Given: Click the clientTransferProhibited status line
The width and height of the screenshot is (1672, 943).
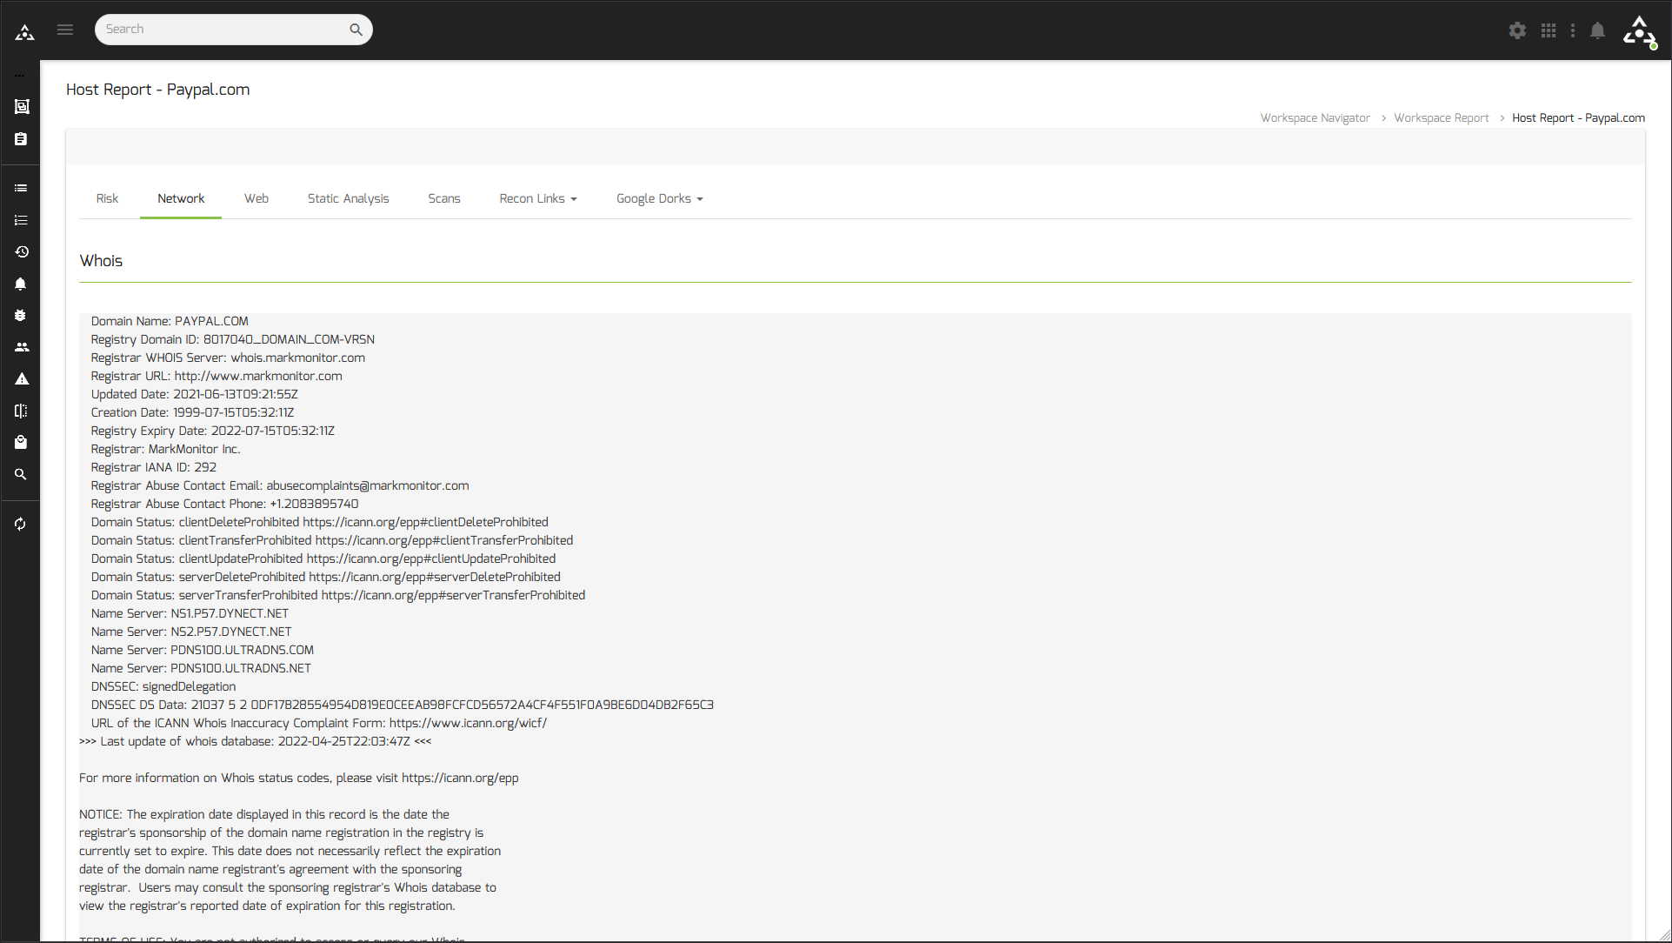Looking at the screenshot, I should click(x=332, y=540).
